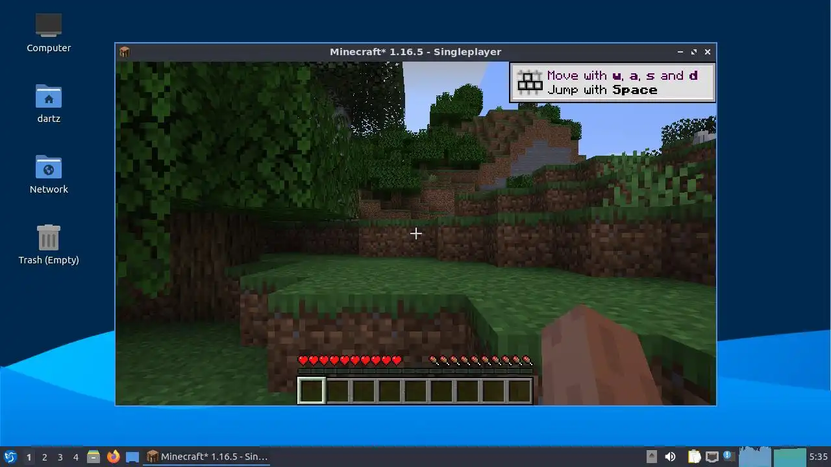Click the Minecraft 1.16.5 Singleplayer window title
Image resolution: width=831 pixels, height=467 pixels.
pos(415,52)
